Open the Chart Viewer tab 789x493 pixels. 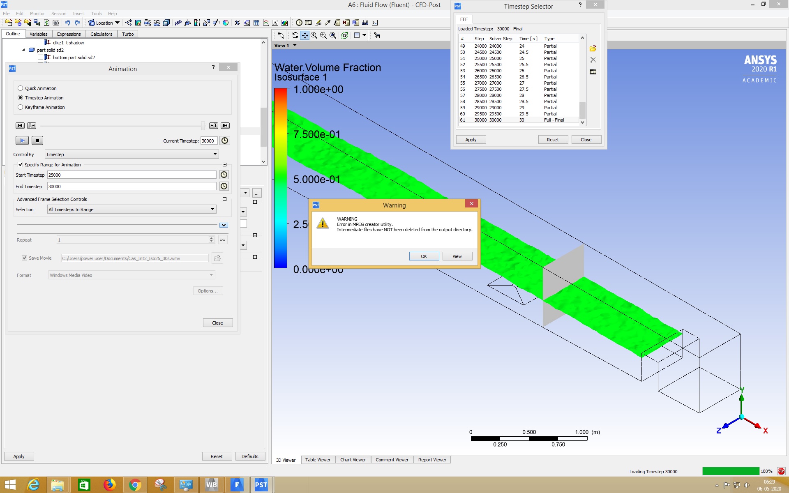click(353, 460)
